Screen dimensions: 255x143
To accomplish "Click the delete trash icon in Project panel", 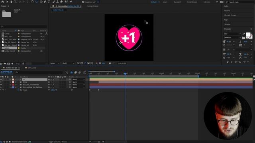I will 23,64.
